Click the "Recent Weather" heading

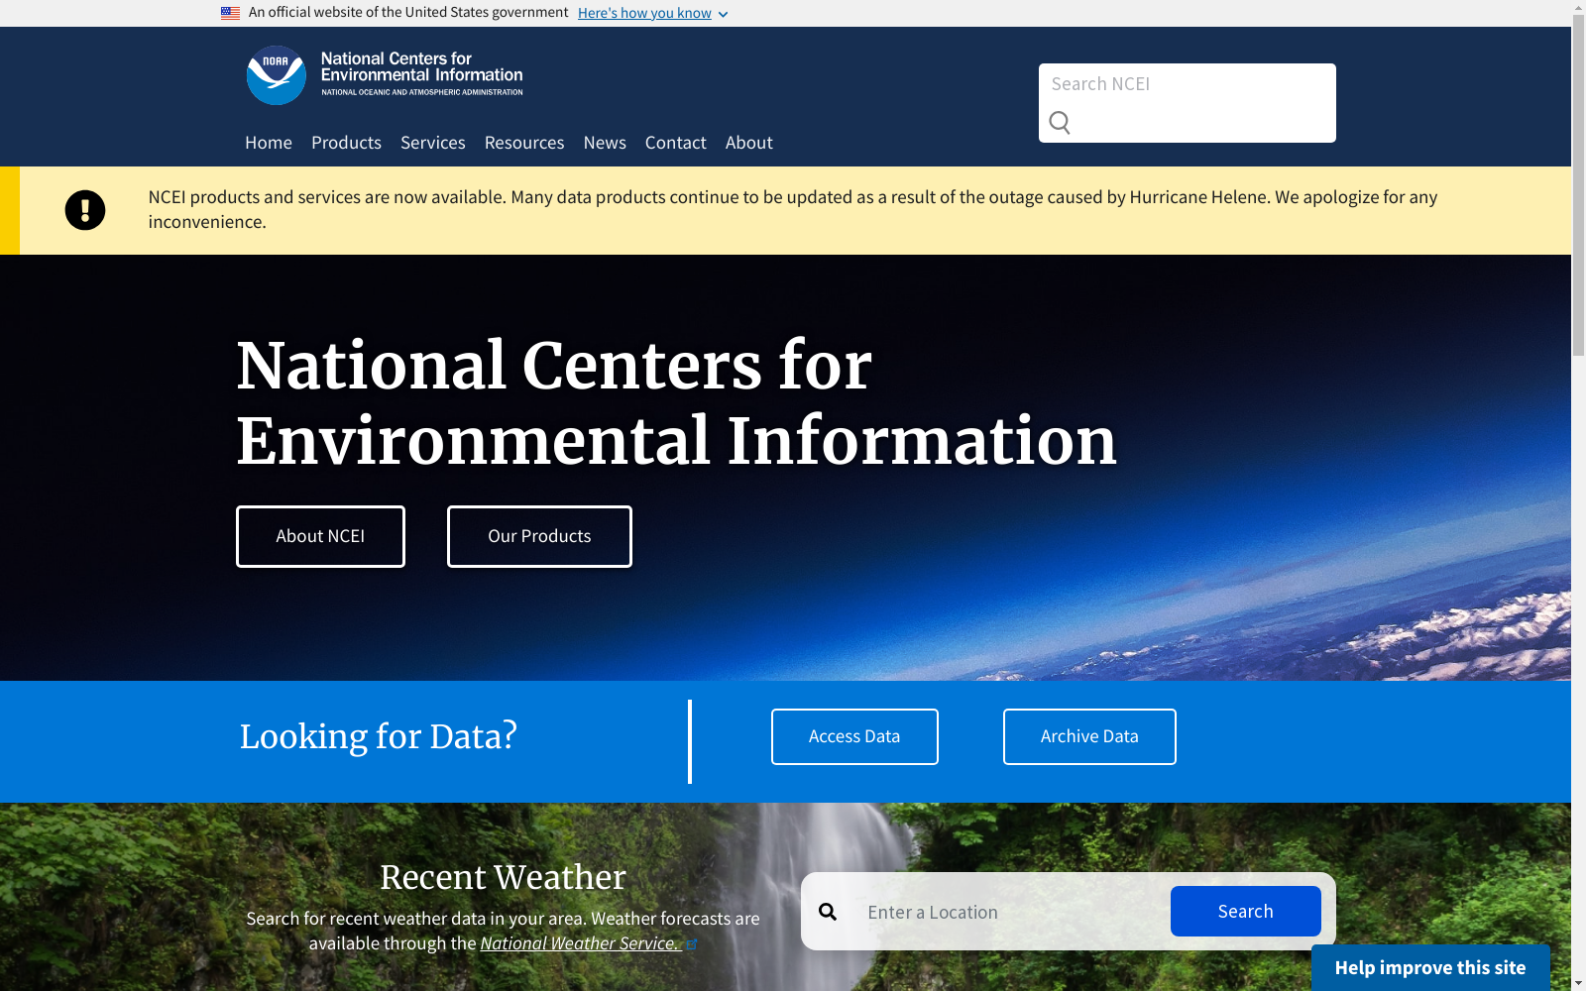tap(503, 877)
